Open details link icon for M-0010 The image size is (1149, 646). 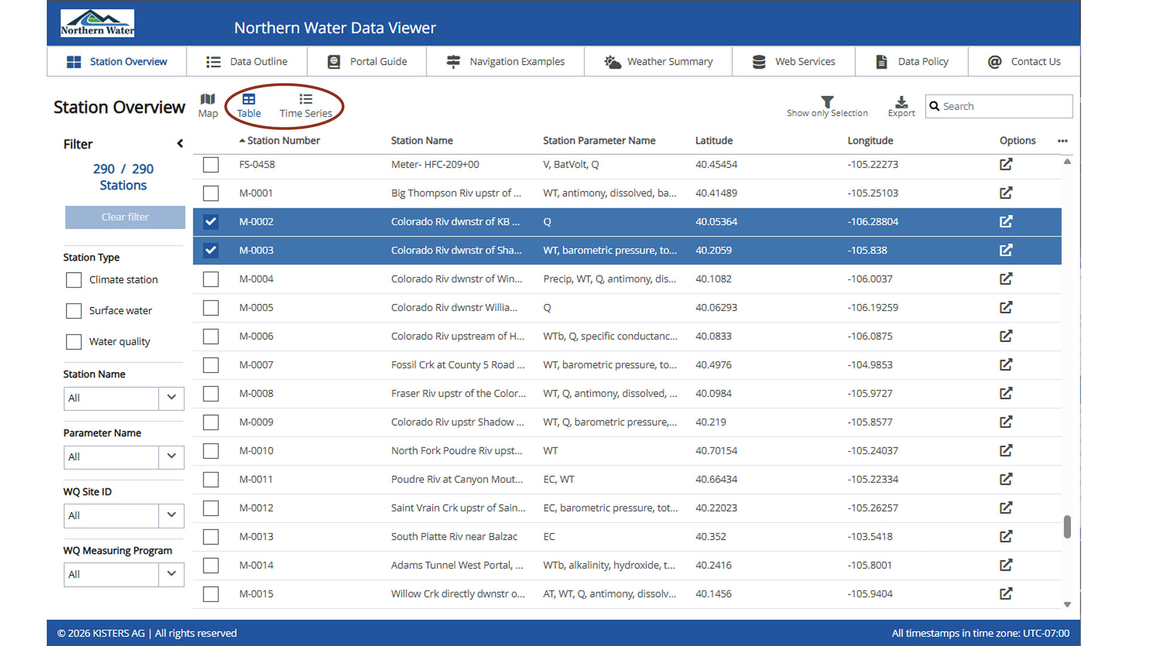pyautogui.click(x=1006, y=450)
